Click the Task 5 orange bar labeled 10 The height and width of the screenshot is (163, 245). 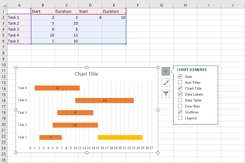pos(57,88)
